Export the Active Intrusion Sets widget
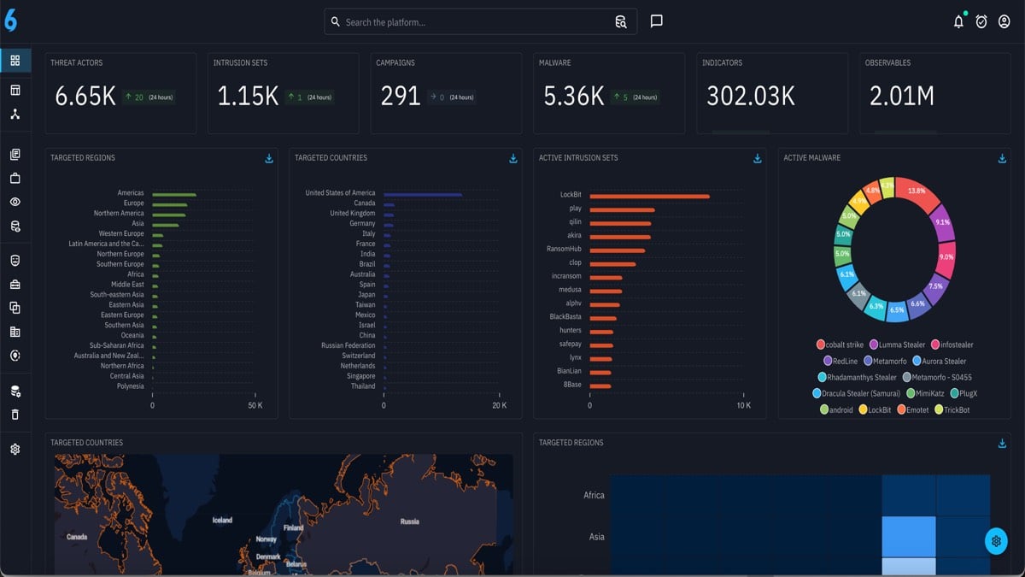Screen dimensions: 1025x577 click(x=757, y=158)
